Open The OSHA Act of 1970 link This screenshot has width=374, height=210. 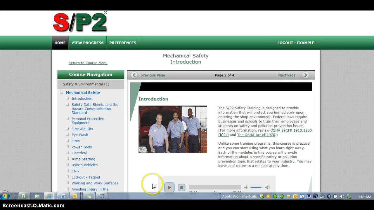click(x=256, y=135)
